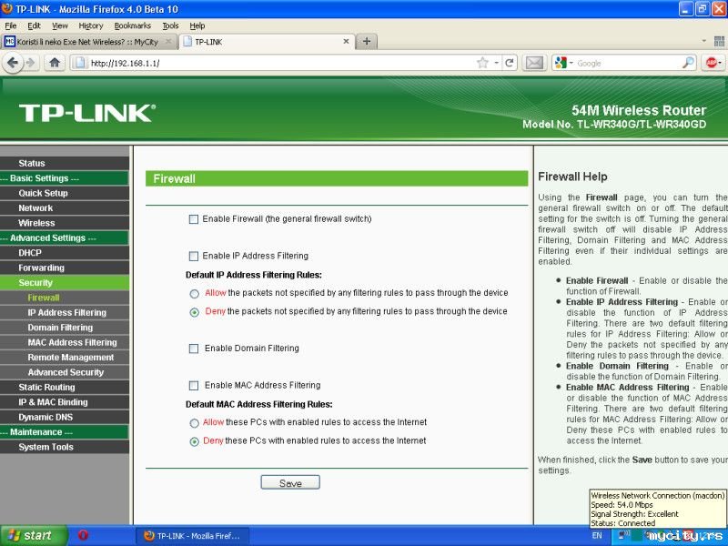Open the History menu
The height and width of the screenshot is (546, 728).
tap(90, 25)
